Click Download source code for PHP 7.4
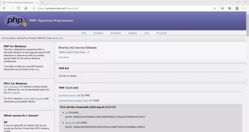Viewport: 249px width, 132px height. [70, 95]
